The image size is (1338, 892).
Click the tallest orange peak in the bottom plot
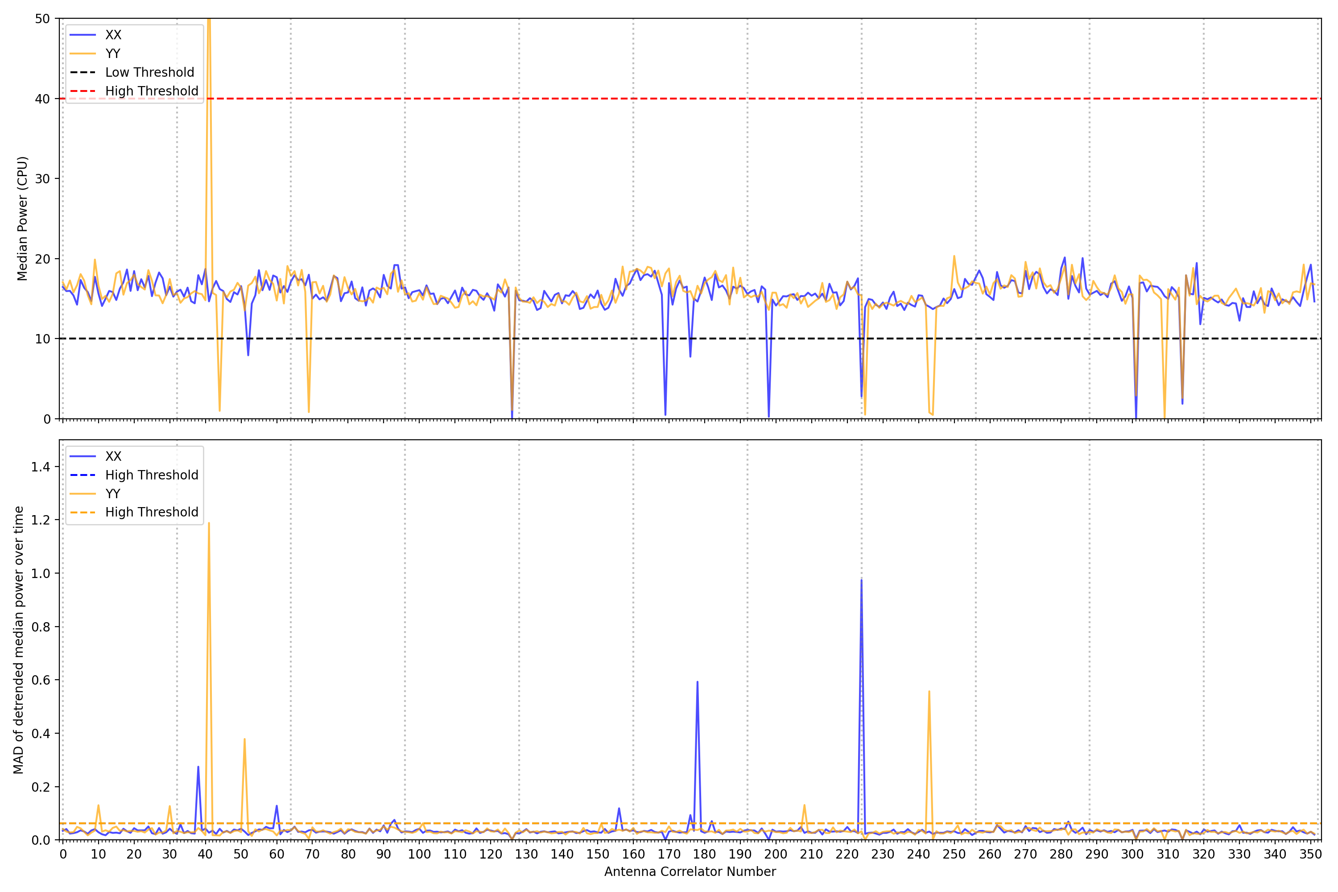coord(209,524)
